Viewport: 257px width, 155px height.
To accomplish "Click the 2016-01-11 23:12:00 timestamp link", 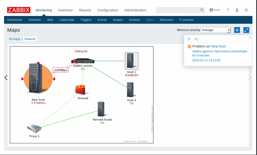I will click(206, 60).
